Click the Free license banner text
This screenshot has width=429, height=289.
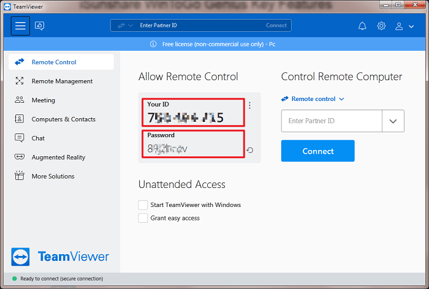[219, 44]
